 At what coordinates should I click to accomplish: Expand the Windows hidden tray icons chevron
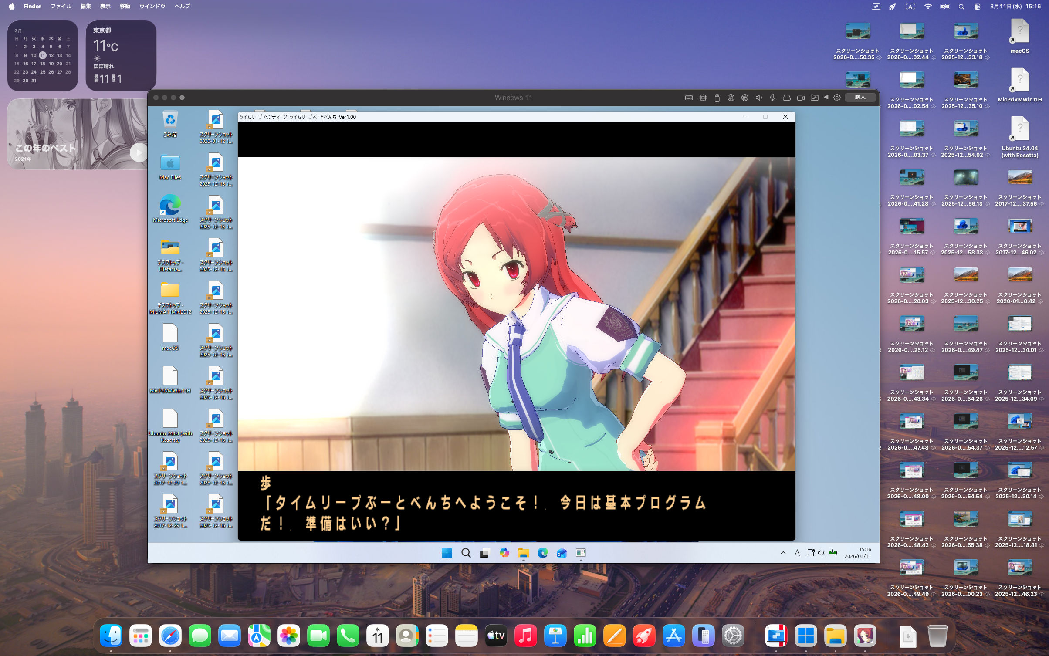click(x=783, y=553)
